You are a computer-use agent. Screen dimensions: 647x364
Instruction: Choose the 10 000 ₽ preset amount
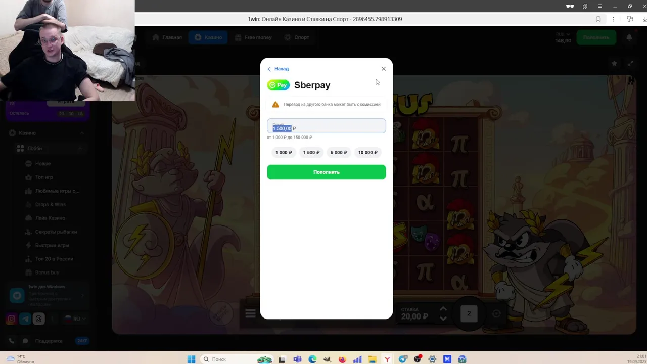pyautogui.click(x=367, y=152)
